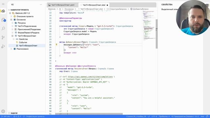Click the layout icon in the Свойства panel

207,5
